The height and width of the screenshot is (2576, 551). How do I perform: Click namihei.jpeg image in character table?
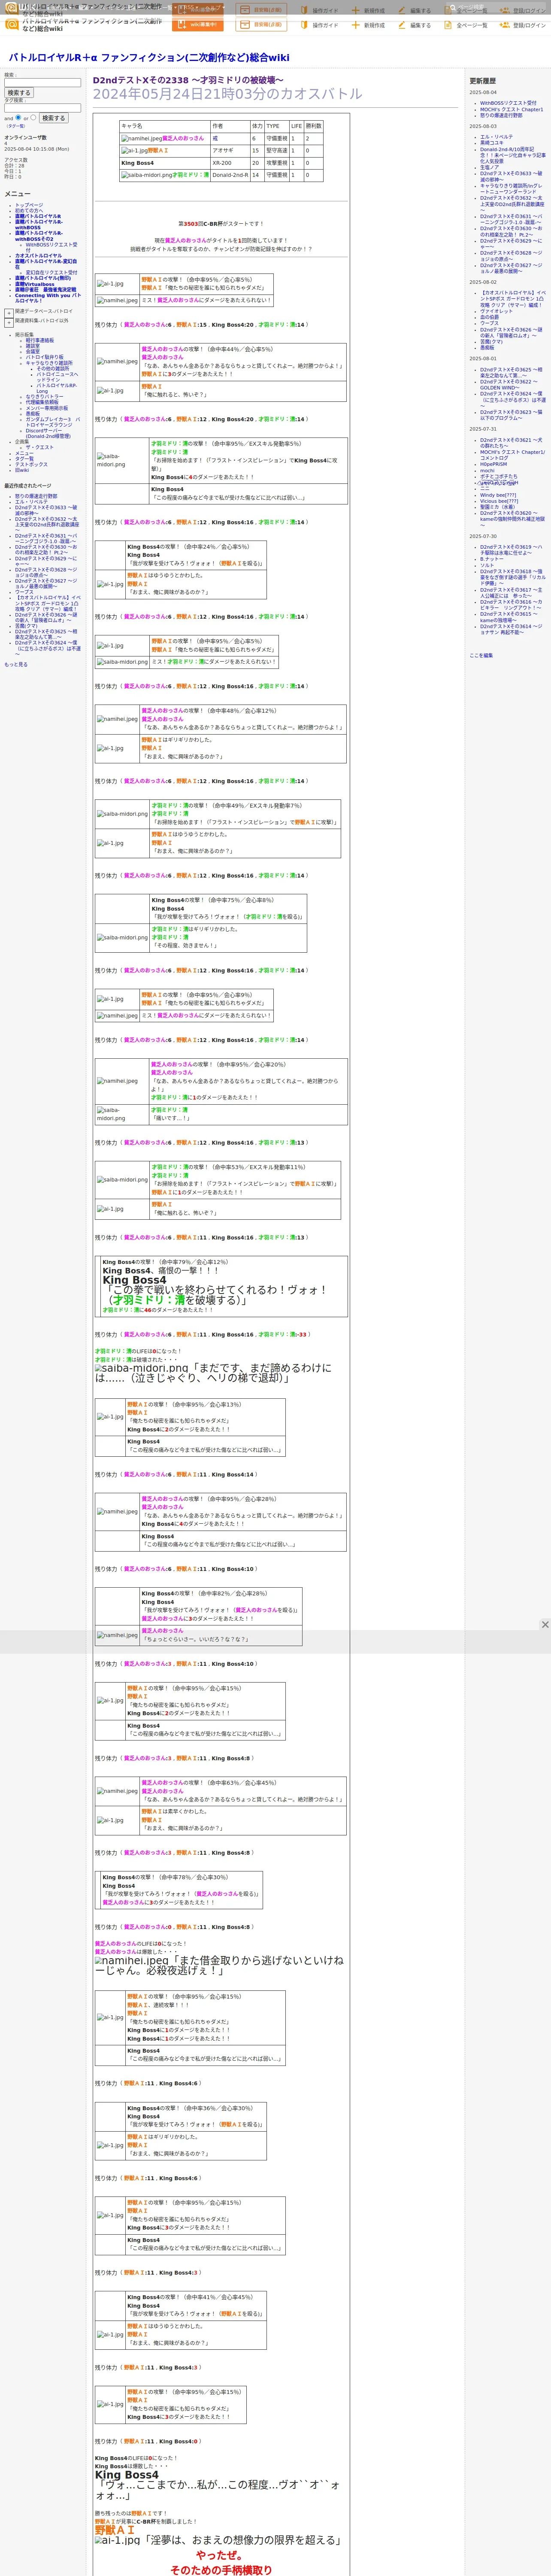(142, 139)
